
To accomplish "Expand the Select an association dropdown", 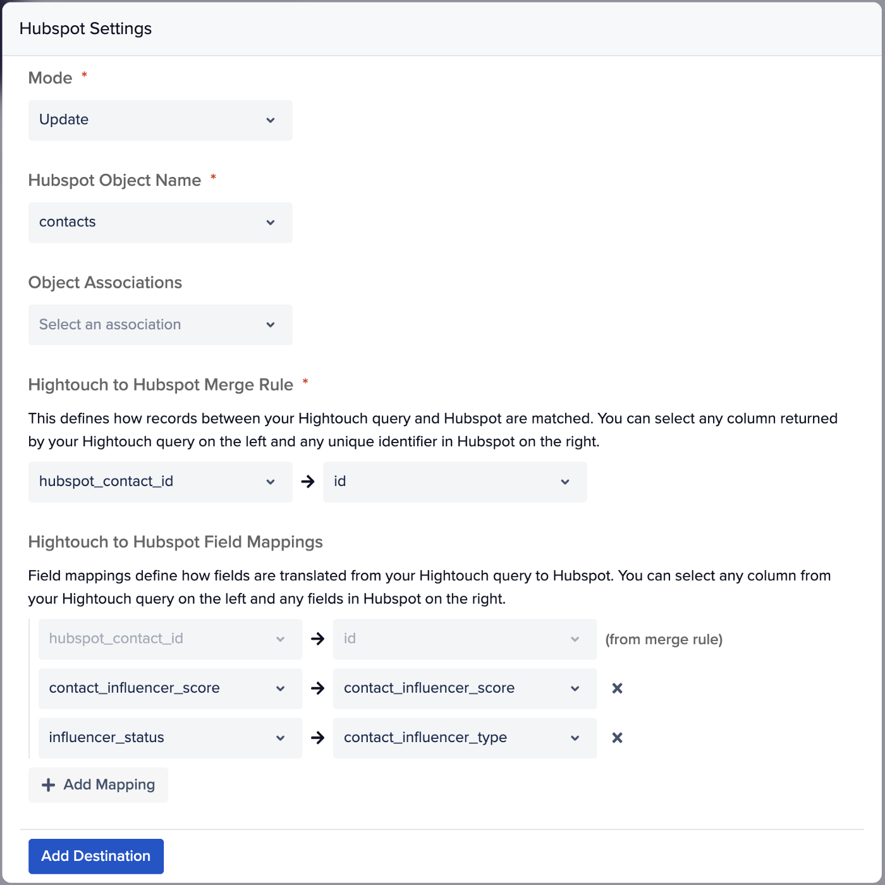I will 160,325.
